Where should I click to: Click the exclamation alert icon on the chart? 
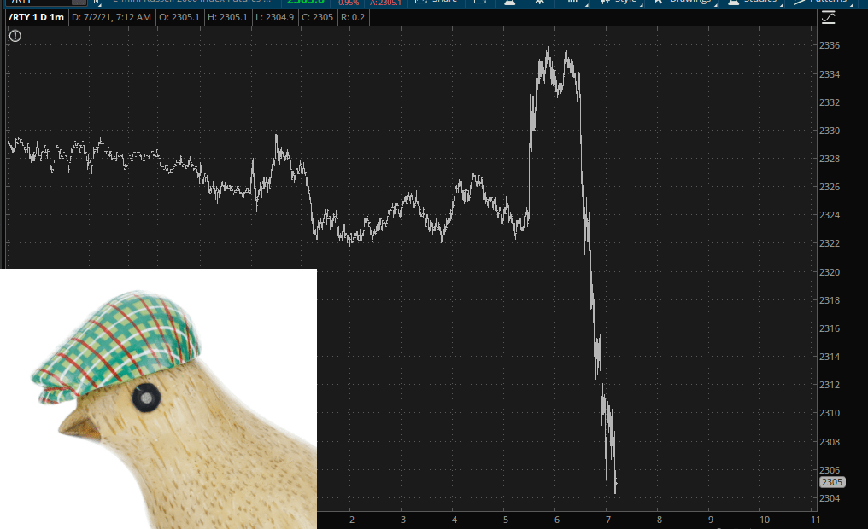(x=15, y=36)
